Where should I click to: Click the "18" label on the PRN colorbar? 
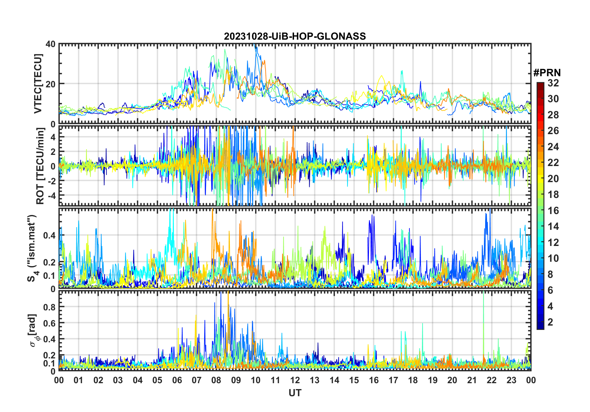point(553,195)
